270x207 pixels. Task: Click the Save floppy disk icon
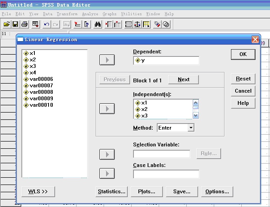pyautogui.click(x=15, y=24)
